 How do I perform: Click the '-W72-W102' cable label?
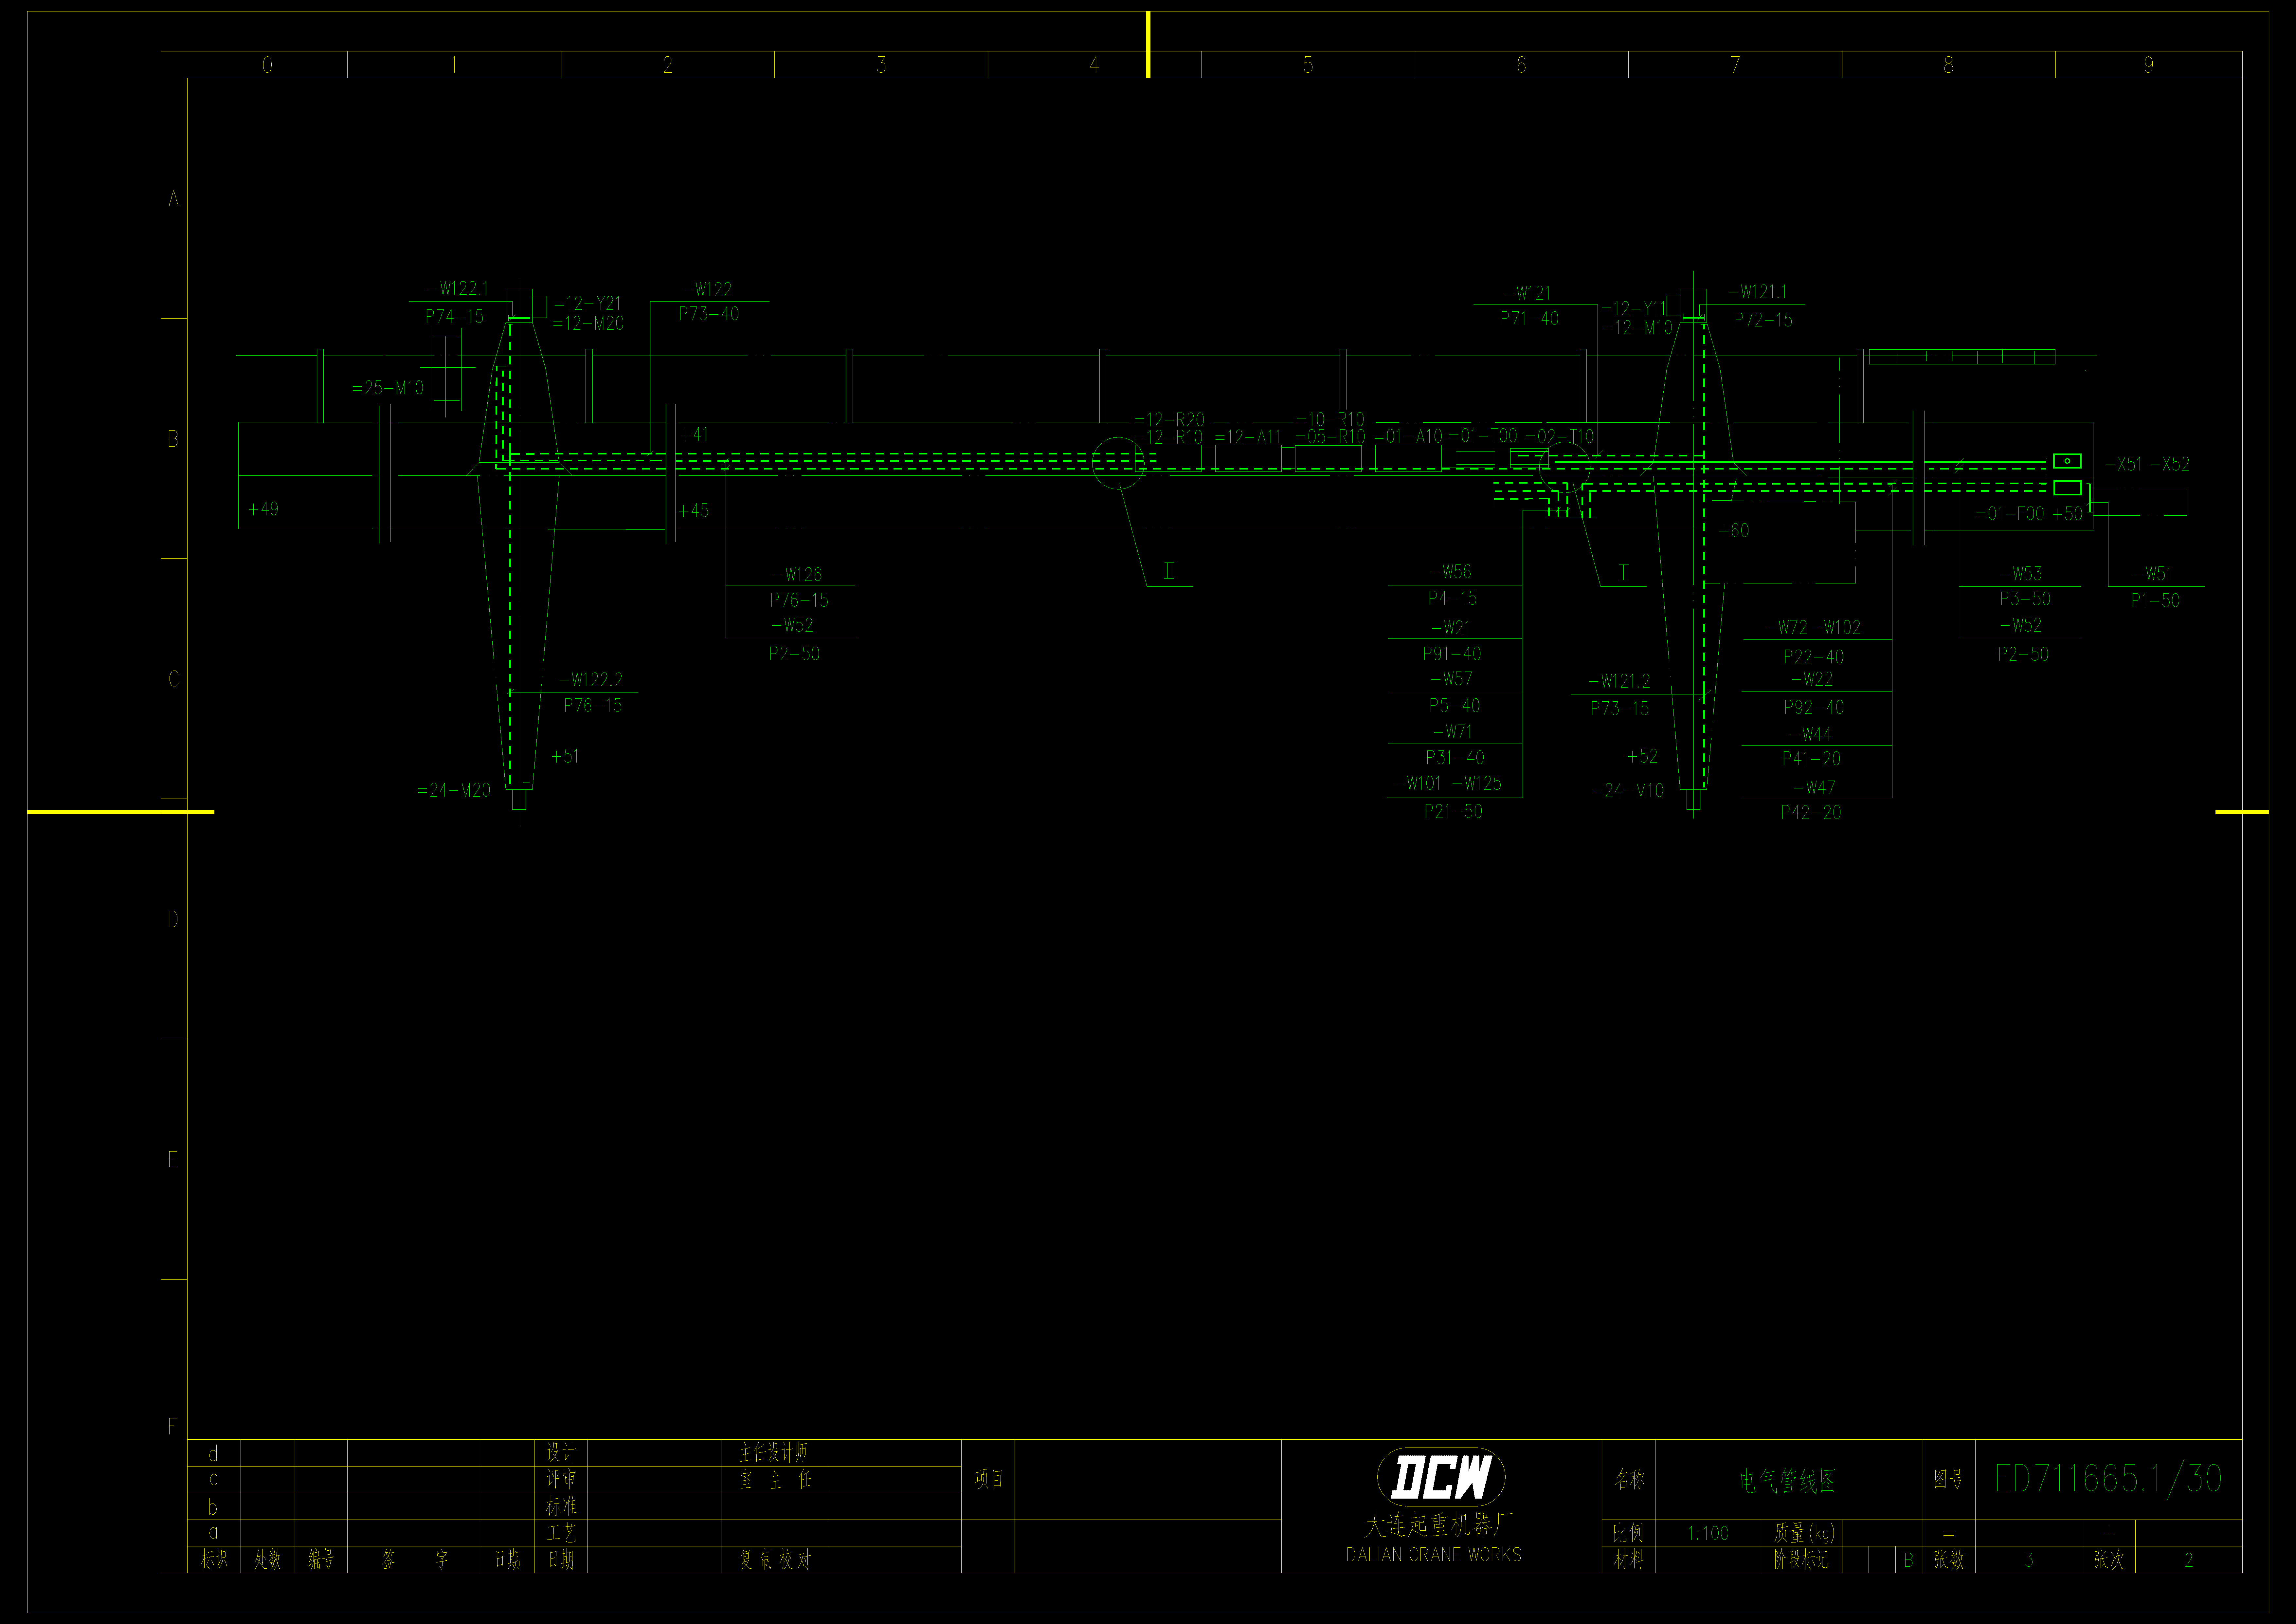click(1813, 627)
